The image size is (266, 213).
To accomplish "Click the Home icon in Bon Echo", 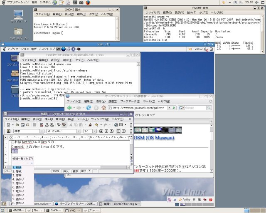I will tap(103, 108).
